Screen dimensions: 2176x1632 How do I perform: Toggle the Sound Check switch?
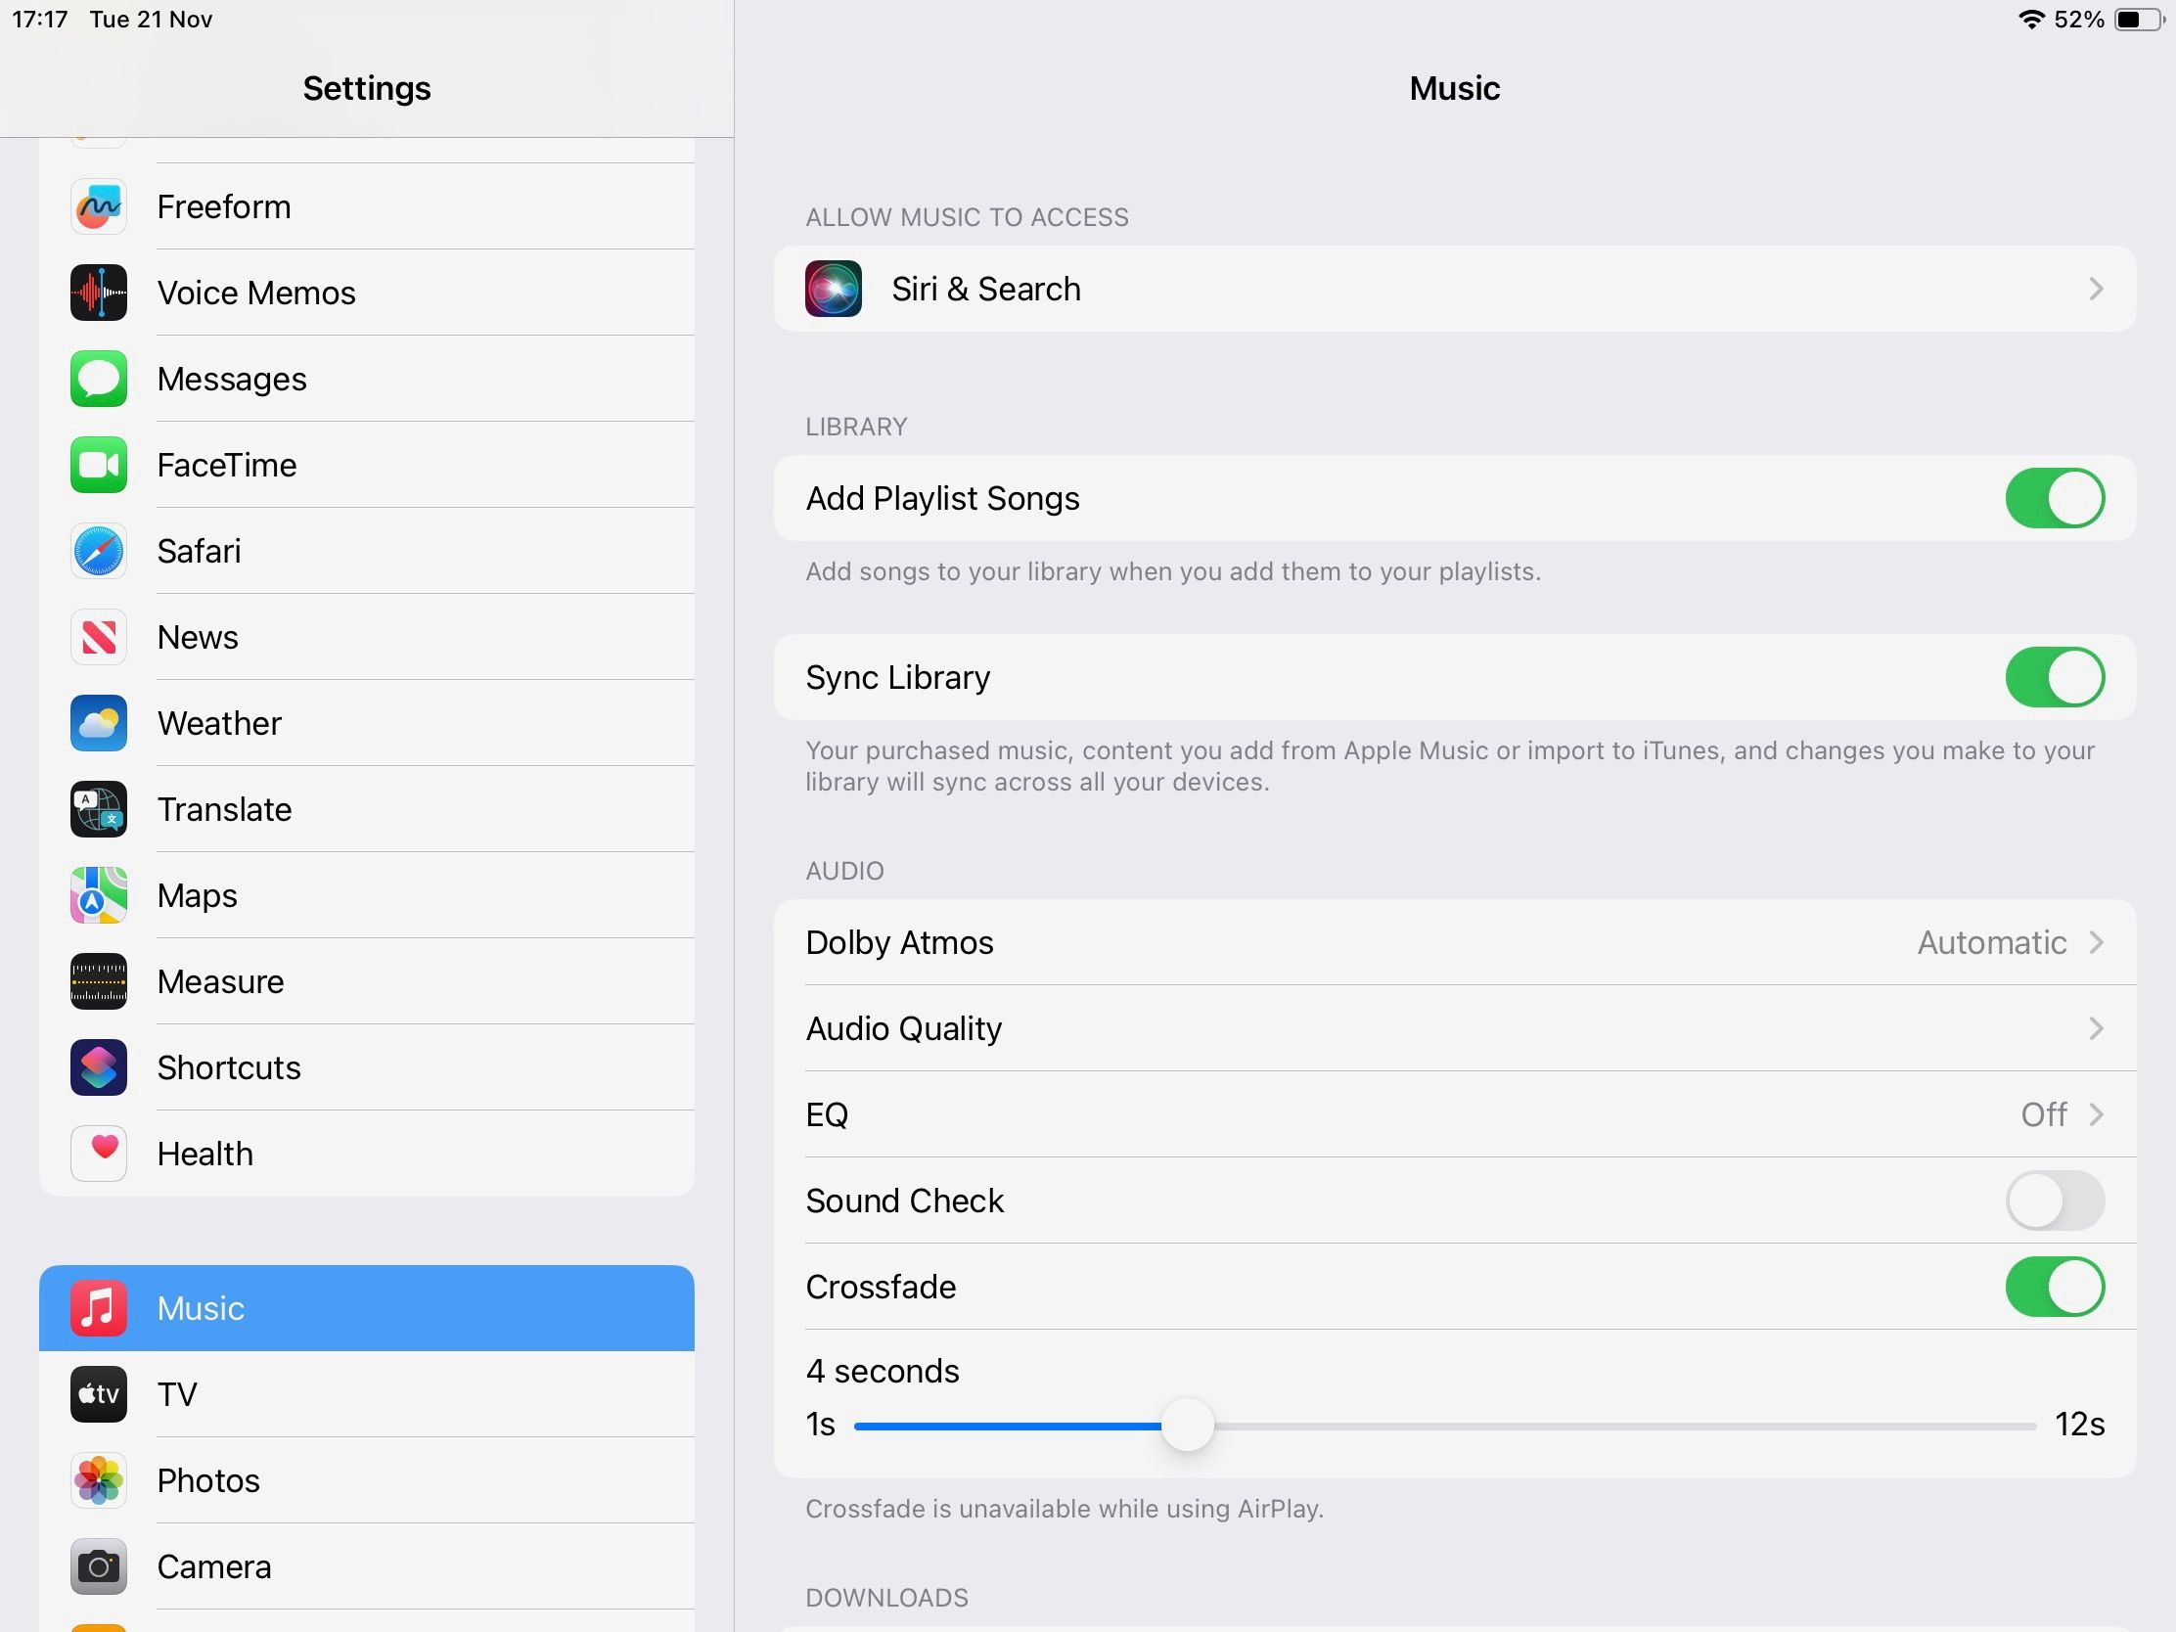(2056, 1200)
